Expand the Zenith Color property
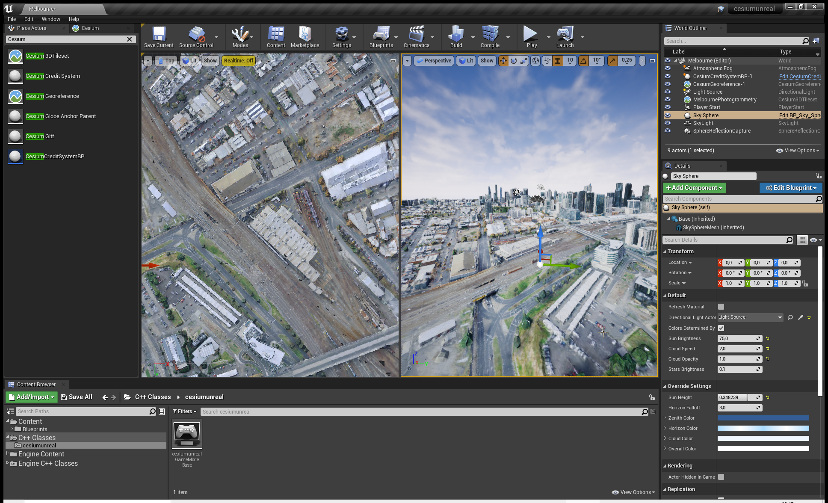This screenshot has height=503, width=828. (665, 418)
